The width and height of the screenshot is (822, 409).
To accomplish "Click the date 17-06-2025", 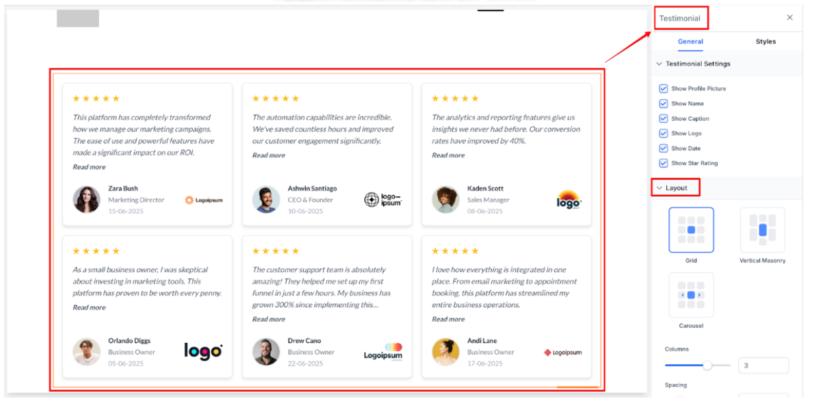I will click(x=485, y=364).
